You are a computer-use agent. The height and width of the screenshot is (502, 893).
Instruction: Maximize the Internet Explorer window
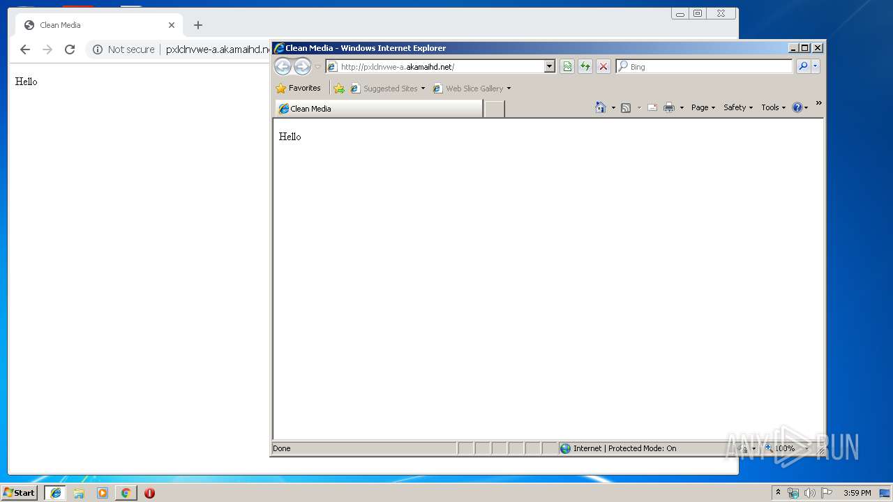805,48
